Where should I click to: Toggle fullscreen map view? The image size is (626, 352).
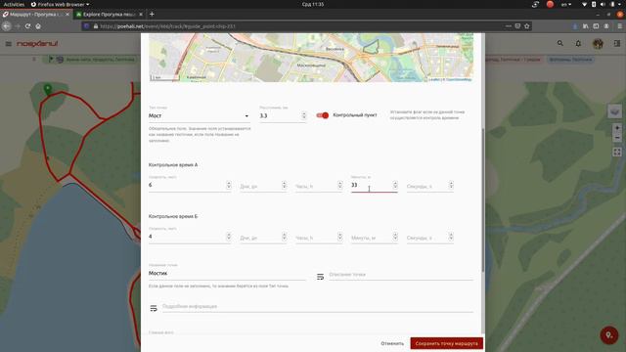(x=617, y=152)
